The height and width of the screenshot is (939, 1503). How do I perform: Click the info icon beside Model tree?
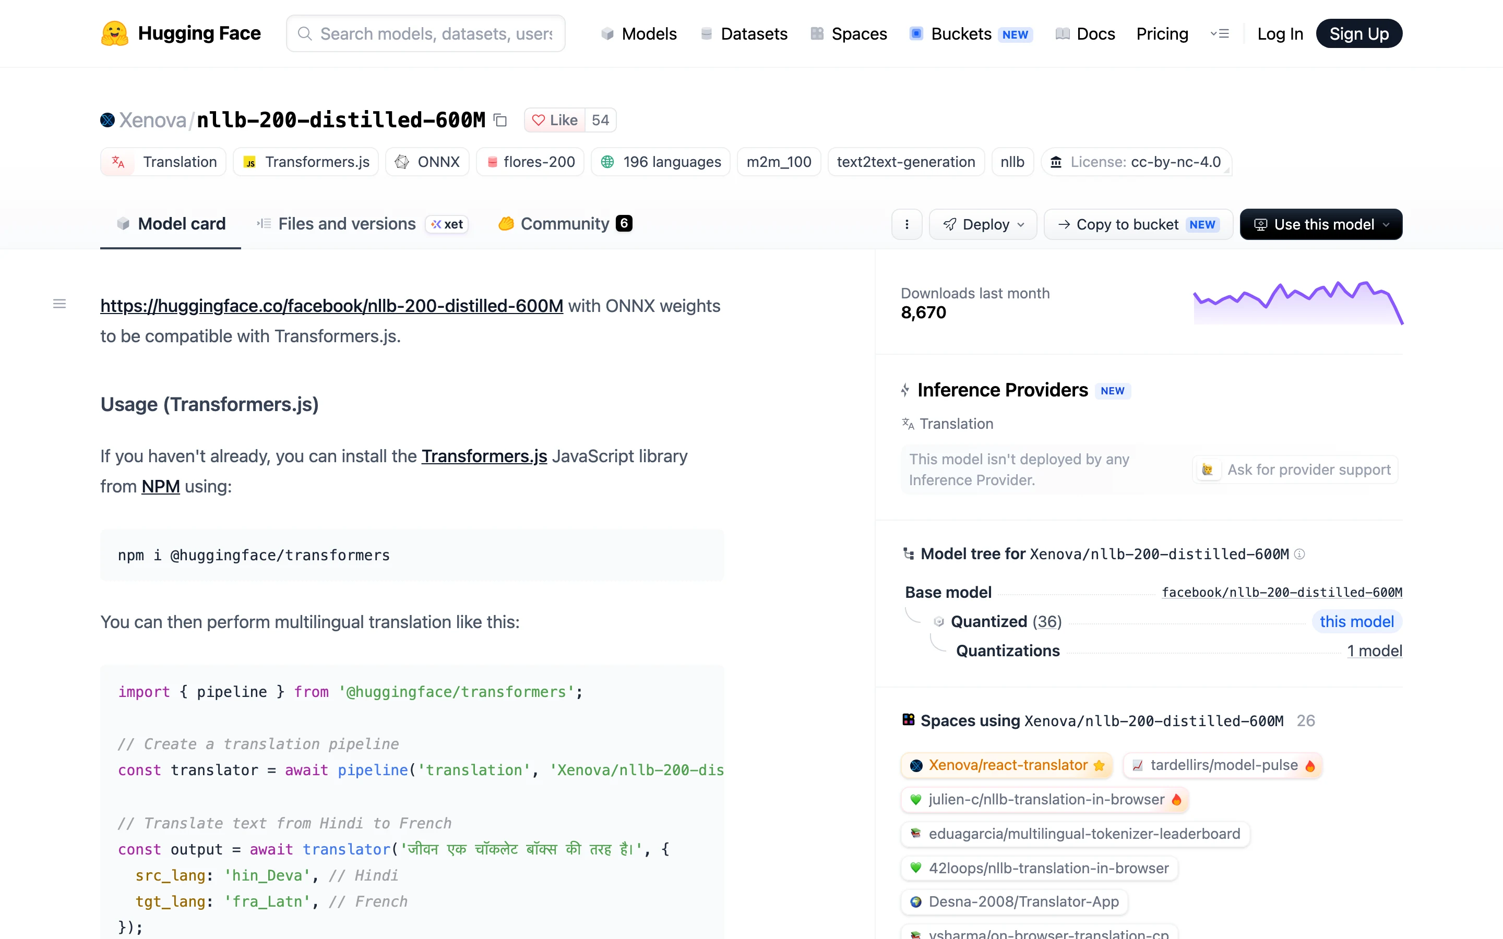point(1299,554)
